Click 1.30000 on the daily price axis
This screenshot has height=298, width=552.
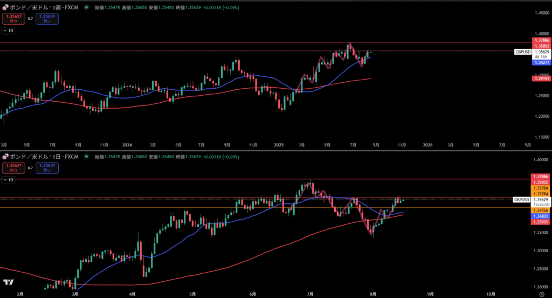(541, 251)
